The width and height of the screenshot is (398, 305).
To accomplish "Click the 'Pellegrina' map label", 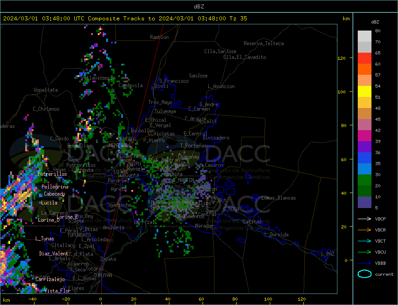I will (55, 187).
